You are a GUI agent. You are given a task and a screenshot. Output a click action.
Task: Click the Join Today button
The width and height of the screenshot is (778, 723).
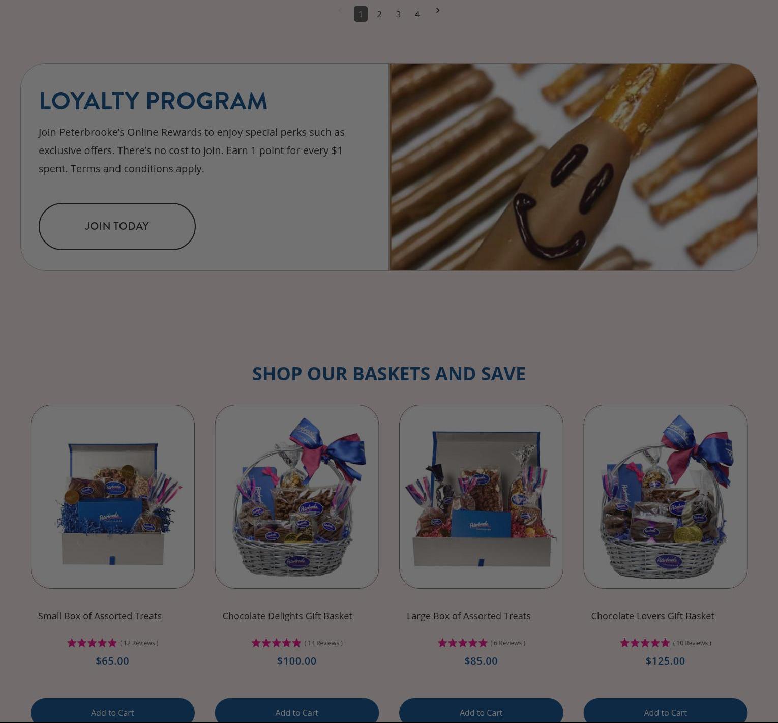117,226
